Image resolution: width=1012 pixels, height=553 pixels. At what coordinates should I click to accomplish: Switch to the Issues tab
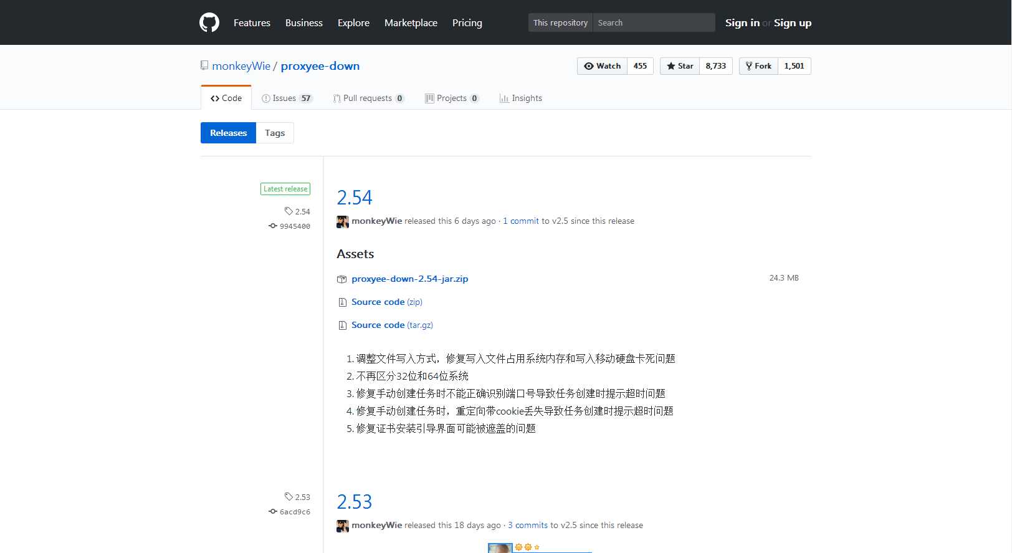coord(287,98)
